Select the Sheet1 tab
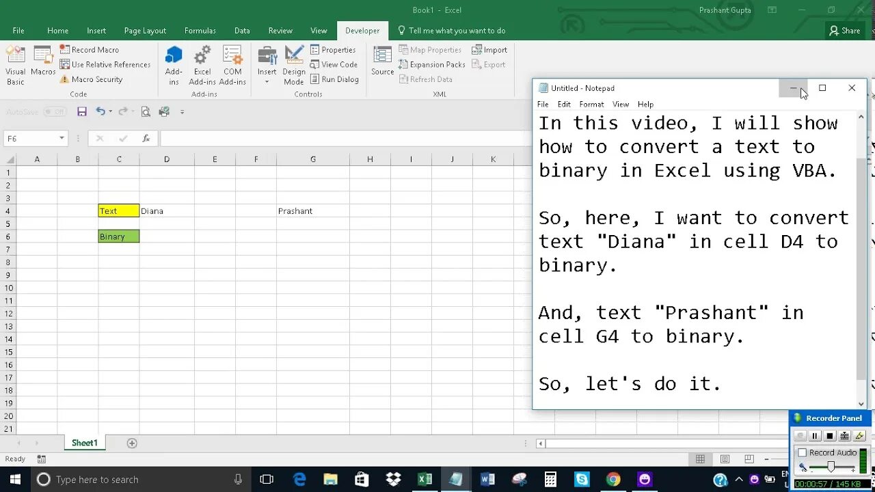 85,443
